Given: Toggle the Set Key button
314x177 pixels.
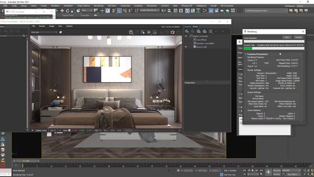Looking at the screenshot, I should click(277, 175).
